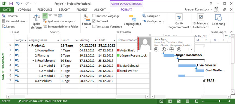This screenshot has height=104, width=235.
Task: Switch to the BERICHT tab
Action: coord(64,10)
